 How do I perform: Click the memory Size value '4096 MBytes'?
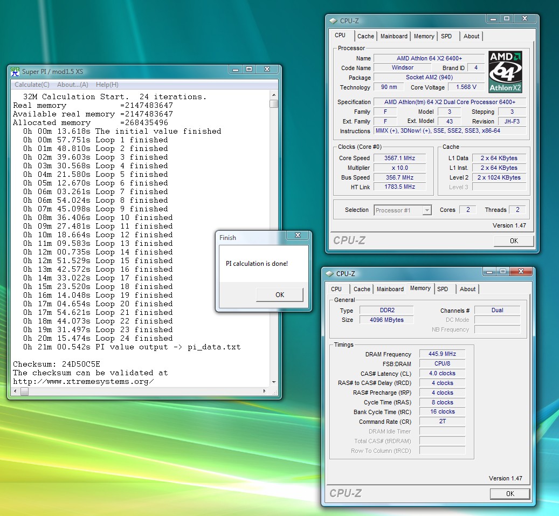[387, 320]
